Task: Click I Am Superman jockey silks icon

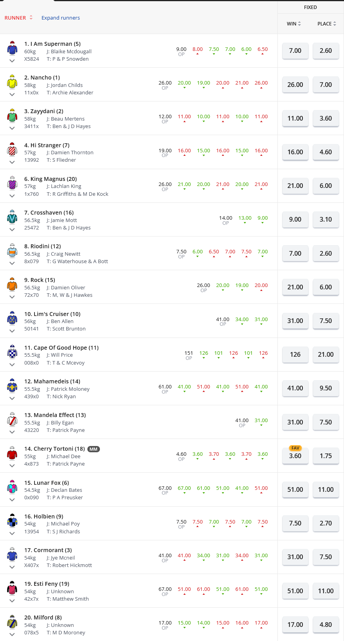Action: click(12, 49)
